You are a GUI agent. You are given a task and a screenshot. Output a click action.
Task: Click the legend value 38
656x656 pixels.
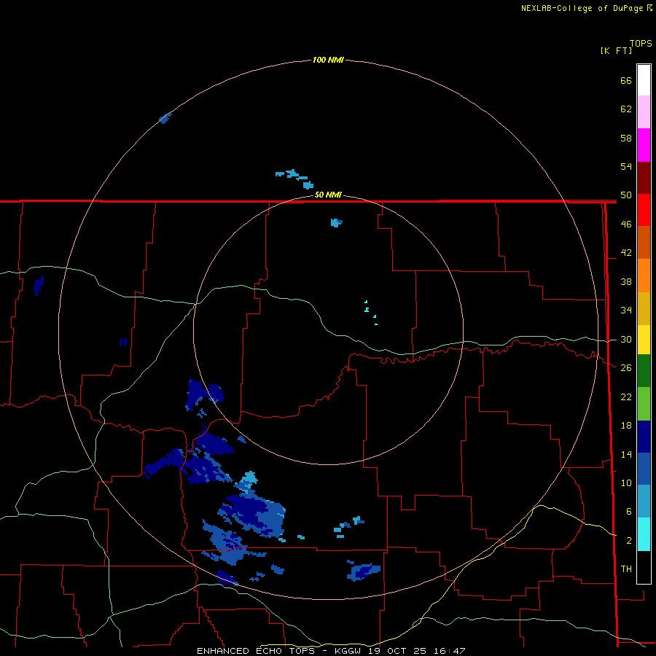[x=626, y=282]
